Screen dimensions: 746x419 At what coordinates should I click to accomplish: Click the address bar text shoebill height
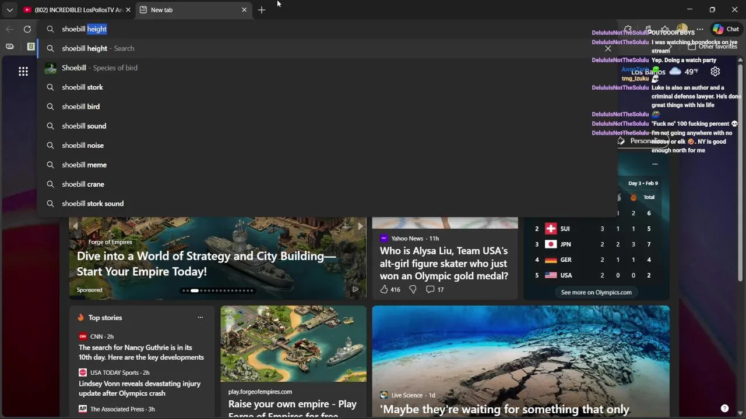[85, 29]
